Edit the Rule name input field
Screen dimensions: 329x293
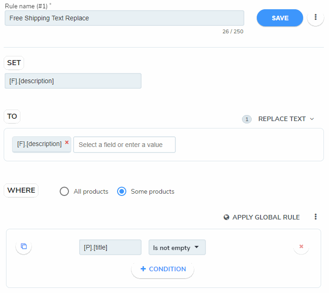(x=124, y=18)
